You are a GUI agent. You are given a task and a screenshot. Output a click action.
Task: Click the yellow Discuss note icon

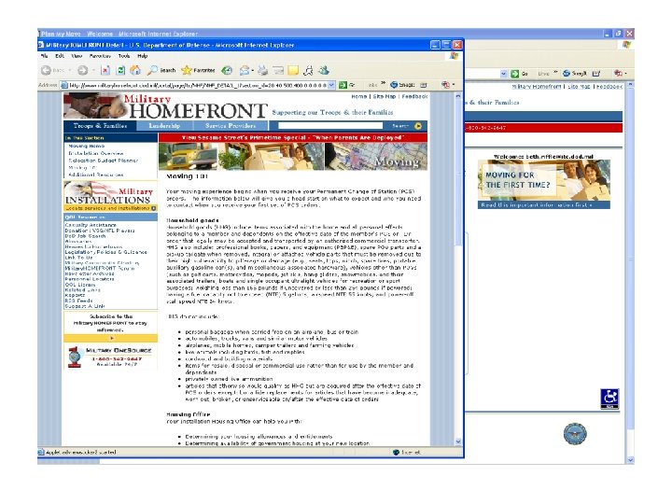click(293, 70)
